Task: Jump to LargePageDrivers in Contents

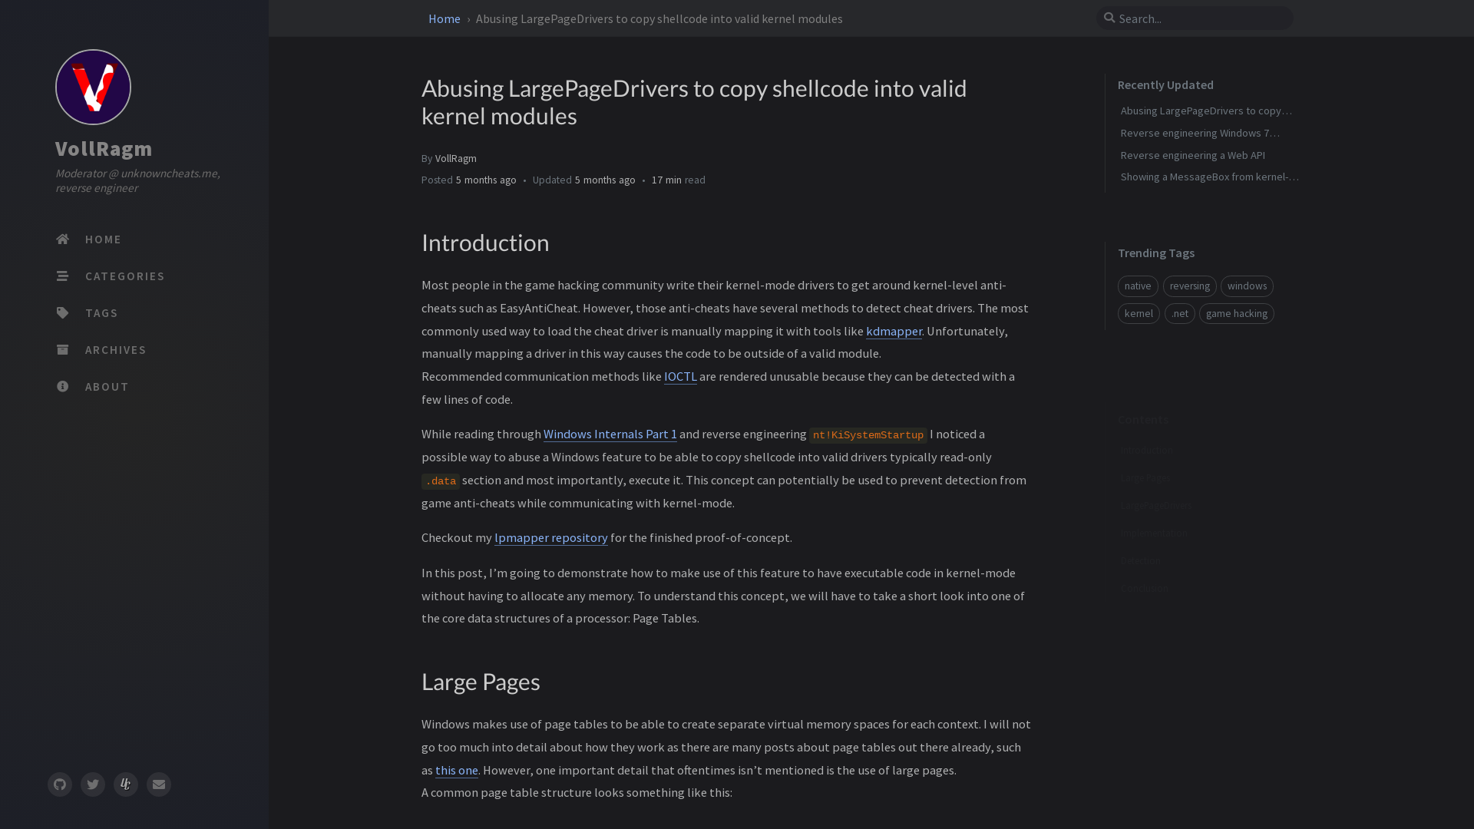Action: click(1156, 505)
